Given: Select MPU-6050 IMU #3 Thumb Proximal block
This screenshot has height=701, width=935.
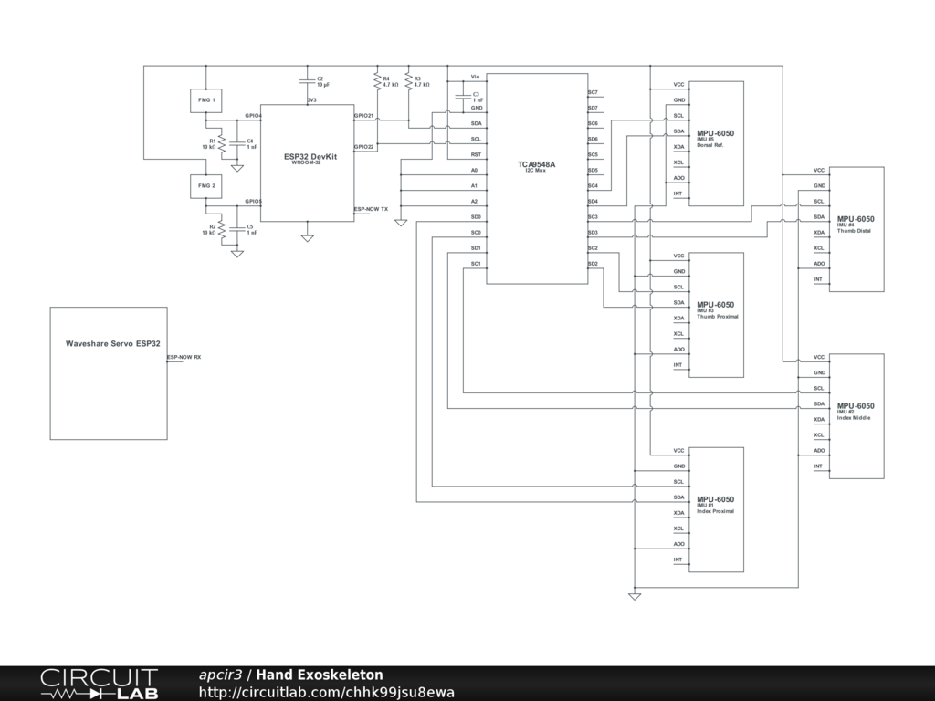Looking at the screenshot, I should (716, 315).
